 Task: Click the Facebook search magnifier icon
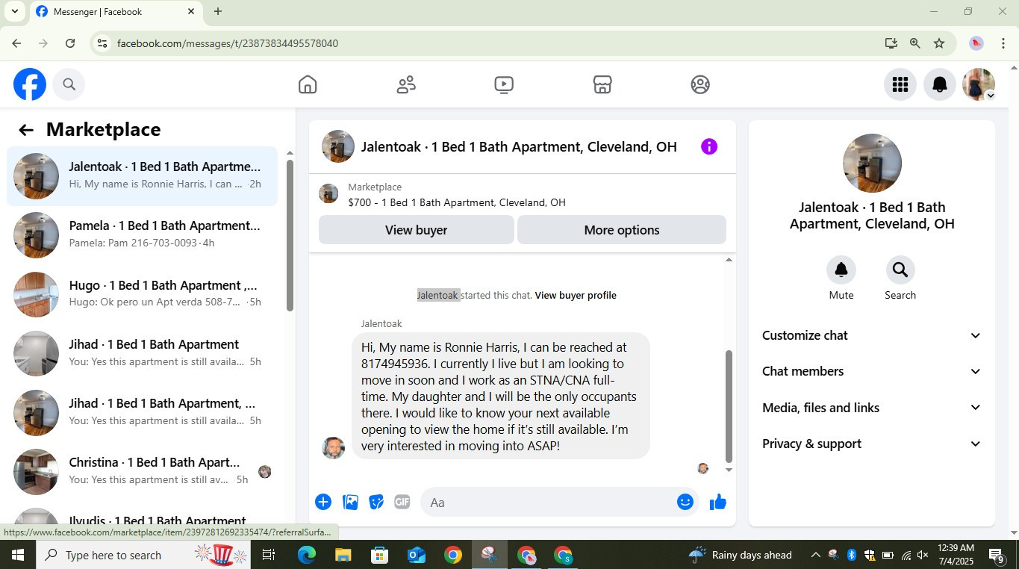[69, 84]
